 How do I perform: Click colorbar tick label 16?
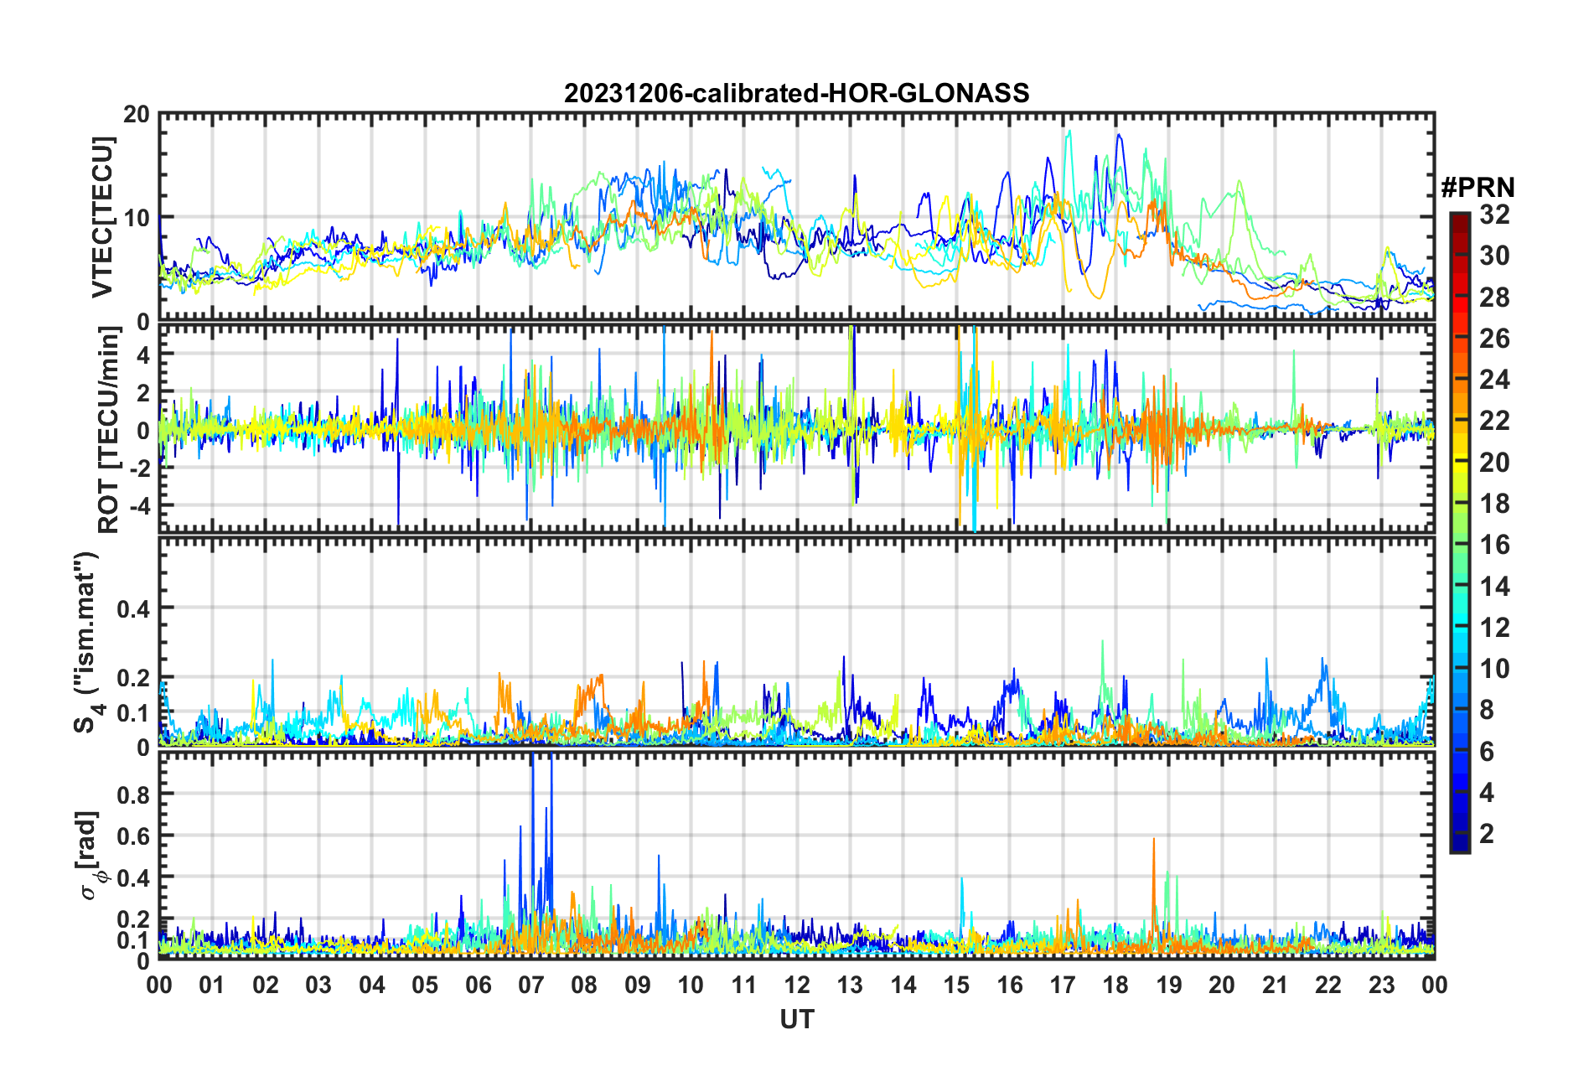[1494, 545]
